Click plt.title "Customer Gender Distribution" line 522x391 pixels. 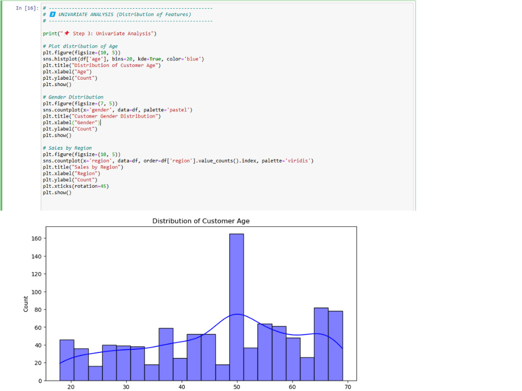[x=102, y=116]
